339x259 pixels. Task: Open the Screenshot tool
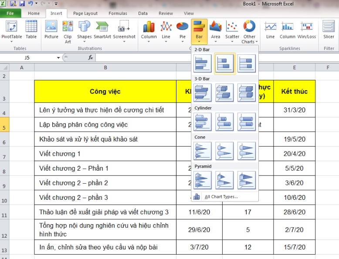pos(124,31)
